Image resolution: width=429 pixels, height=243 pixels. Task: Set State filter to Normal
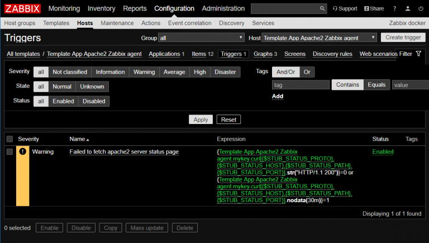click(62, 87)
